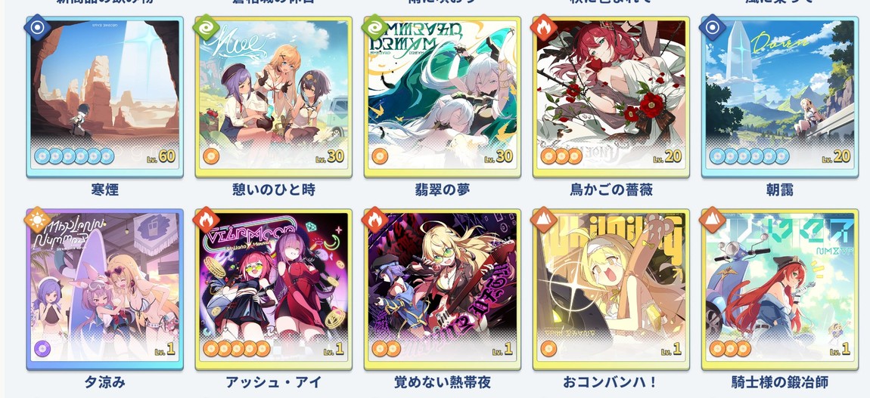Viewport: 870px width, 398px height.
Task: Click the sun icon on 夕涼み card
Action: (37, 221)
